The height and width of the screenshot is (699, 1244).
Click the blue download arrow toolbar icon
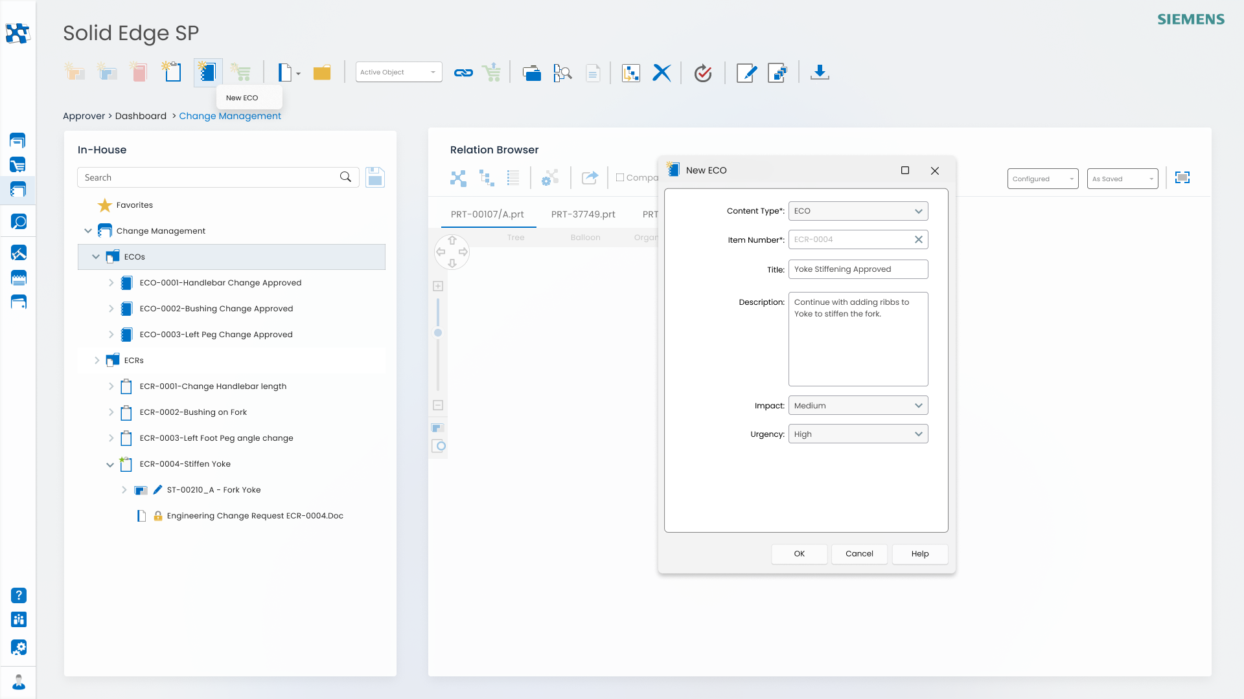pyautogui.click(x=820, y=72)
